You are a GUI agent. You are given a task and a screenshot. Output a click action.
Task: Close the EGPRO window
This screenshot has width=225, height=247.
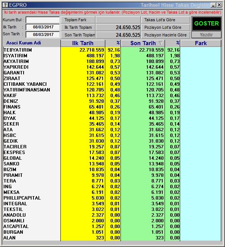coord(219,5)
